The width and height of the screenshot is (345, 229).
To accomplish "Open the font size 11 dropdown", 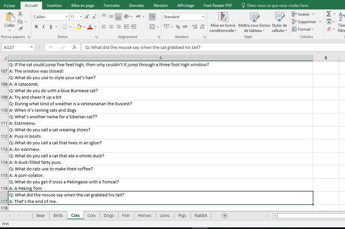I will pos(81,17).
